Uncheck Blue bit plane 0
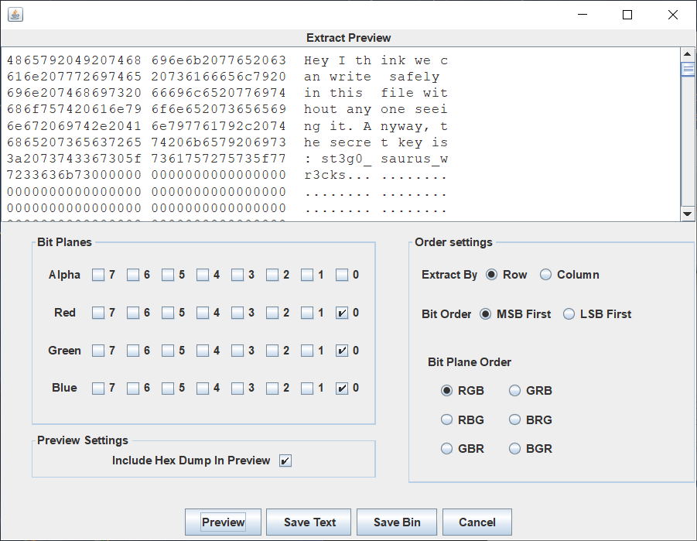This screenshot has height=541, width=697. 342,389
